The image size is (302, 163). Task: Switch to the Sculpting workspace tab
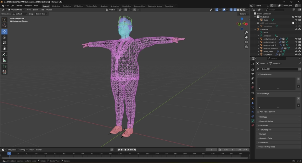[x=67, y=6]
